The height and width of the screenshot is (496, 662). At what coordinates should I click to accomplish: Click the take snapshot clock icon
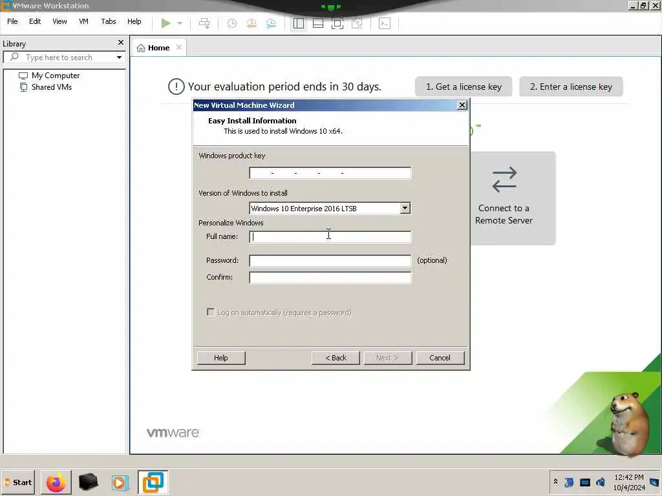232,23
